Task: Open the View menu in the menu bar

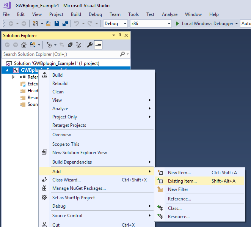Action: (x=37, y=14)
